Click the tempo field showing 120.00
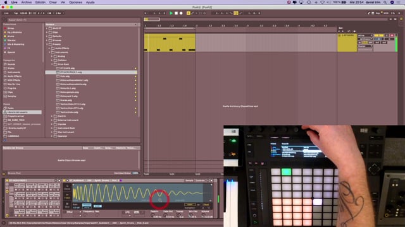Screen dimensions: 405x227 click(23, 13)
